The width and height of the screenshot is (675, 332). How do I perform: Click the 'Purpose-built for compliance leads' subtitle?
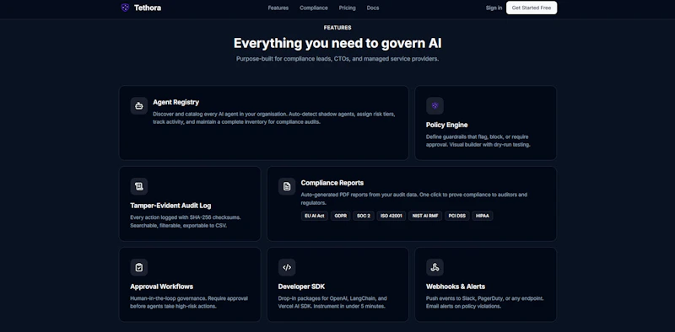click(337, 59)
